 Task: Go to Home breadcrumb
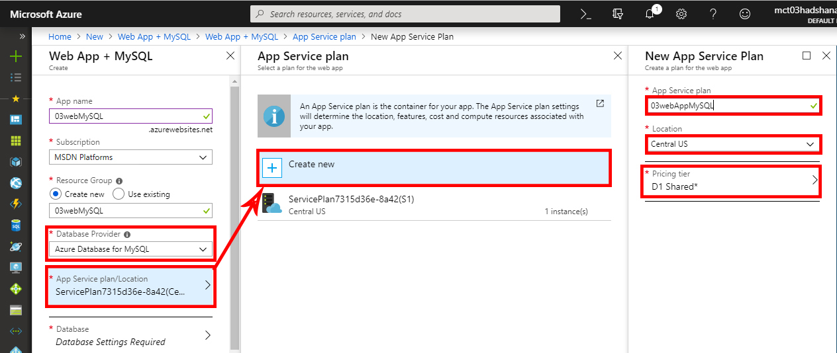tap(60, 36)
